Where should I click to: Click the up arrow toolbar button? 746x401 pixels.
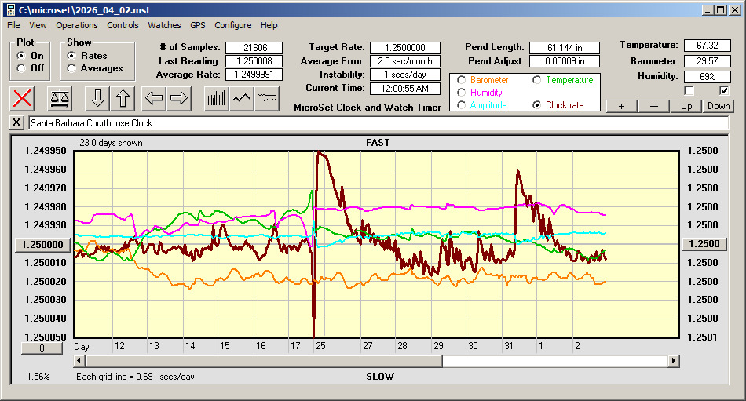(123, 99)
